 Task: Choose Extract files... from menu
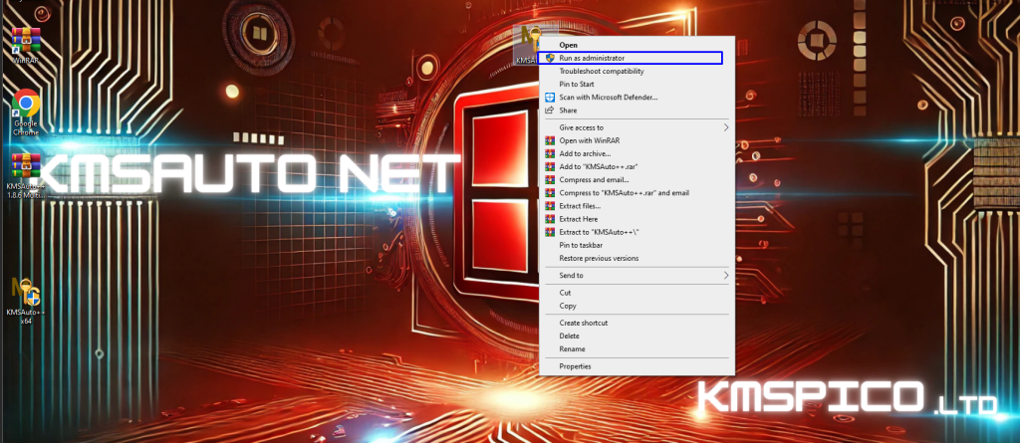coord(580,205)
